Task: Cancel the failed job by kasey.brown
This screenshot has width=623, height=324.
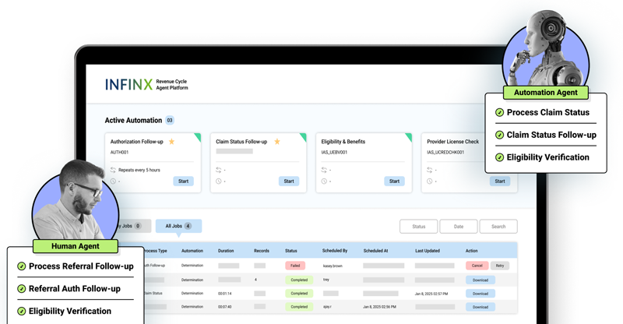Action: [x=477, y=266]
